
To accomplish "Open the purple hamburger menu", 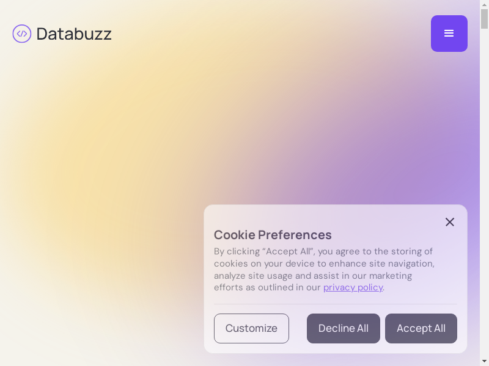I will [x=449, y=34].
